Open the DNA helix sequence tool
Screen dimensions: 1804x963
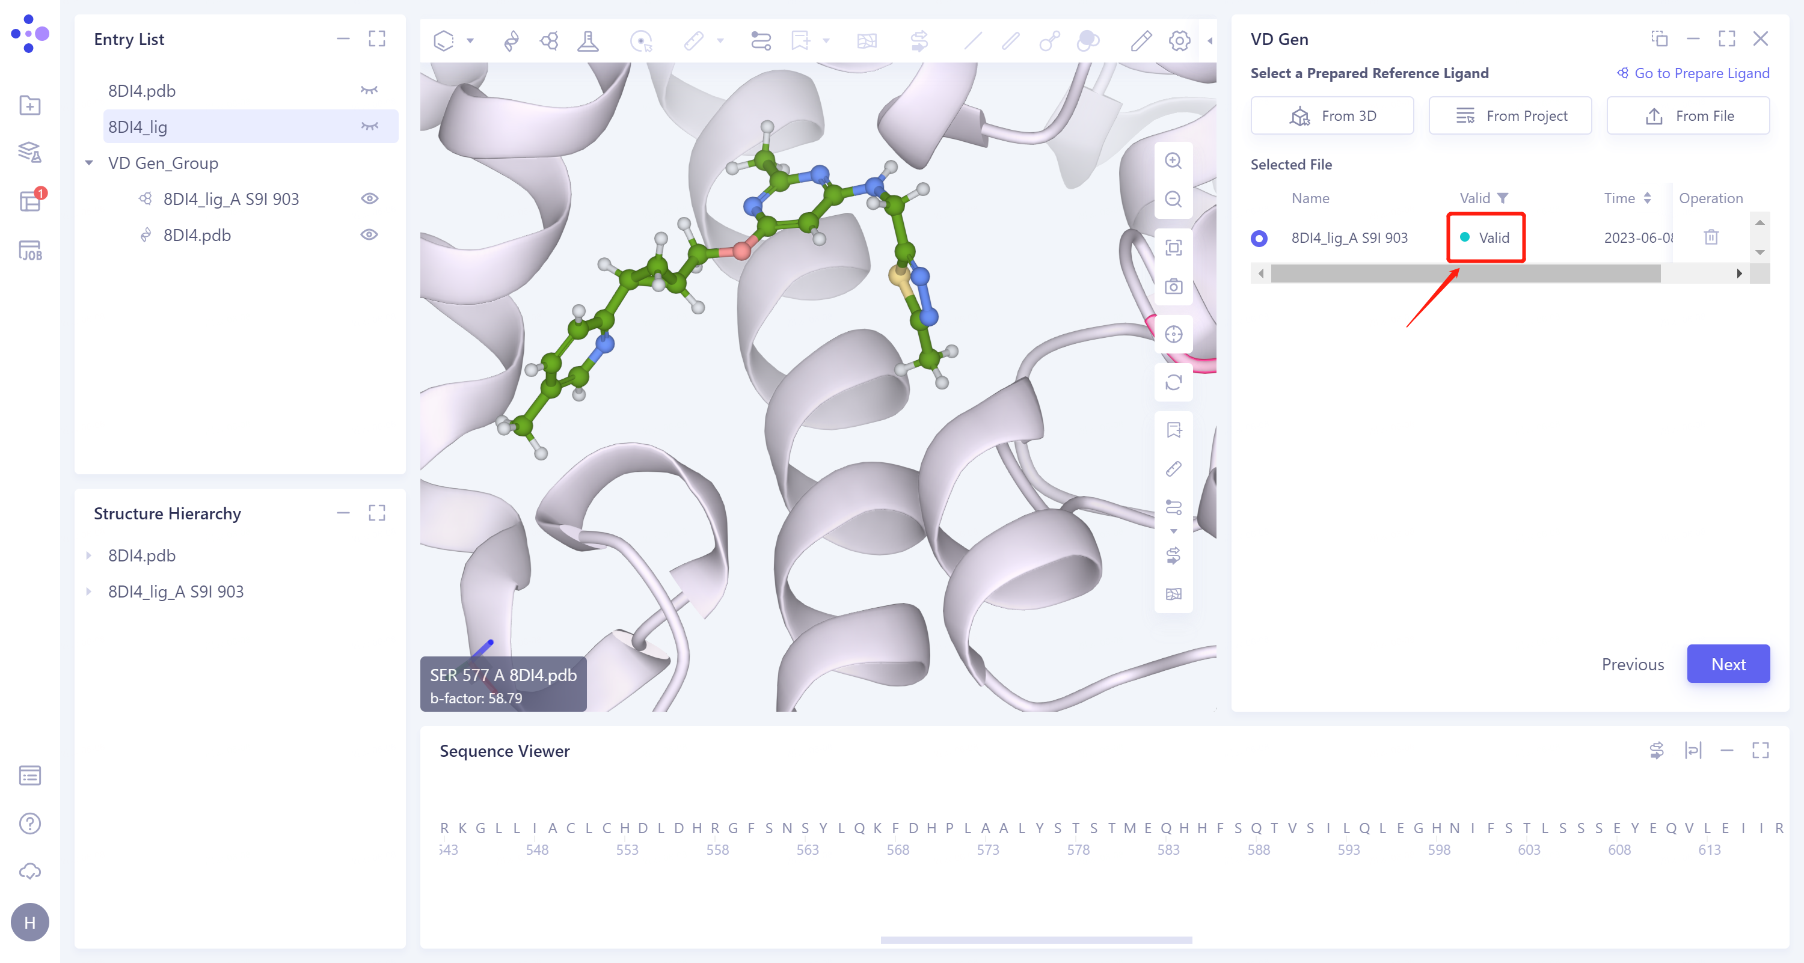511,41
